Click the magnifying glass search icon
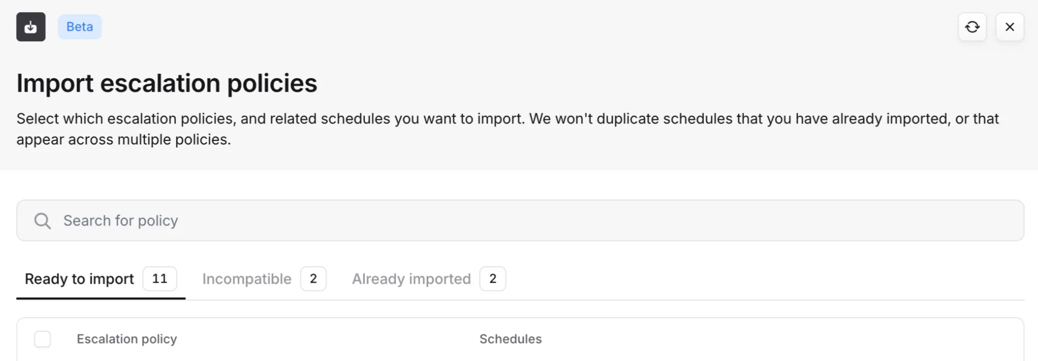This screenshot has width=1038, height=361. pos(42,221)
